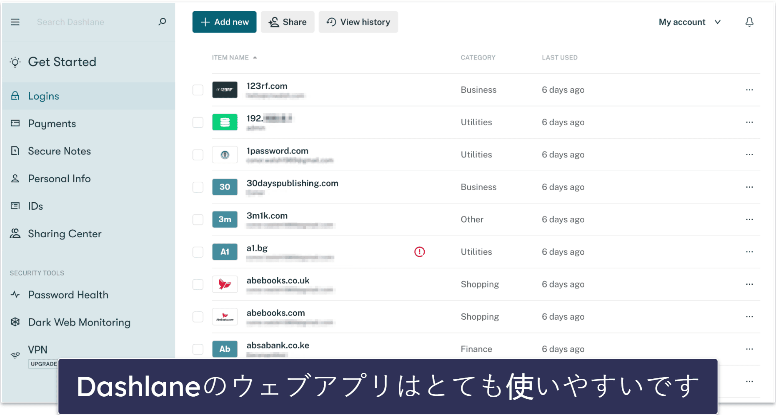Tick the 30dayspublishing.com checkbox
The width and height of the screenshot is (776, 415).
coord(198,187)
